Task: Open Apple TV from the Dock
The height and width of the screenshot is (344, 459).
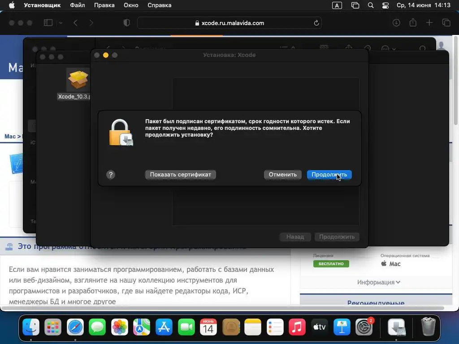Action: click(x=319, y=327)
